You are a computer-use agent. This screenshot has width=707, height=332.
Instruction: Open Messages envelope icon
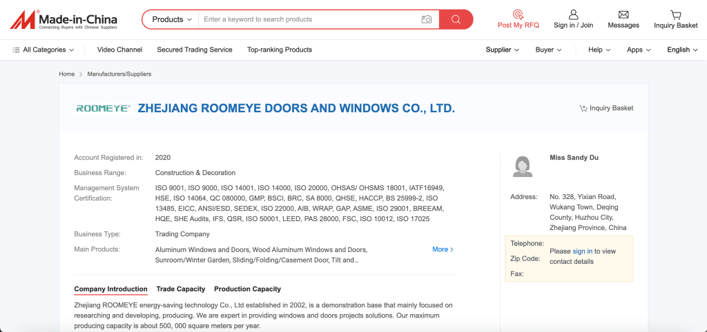pos(623,14)
